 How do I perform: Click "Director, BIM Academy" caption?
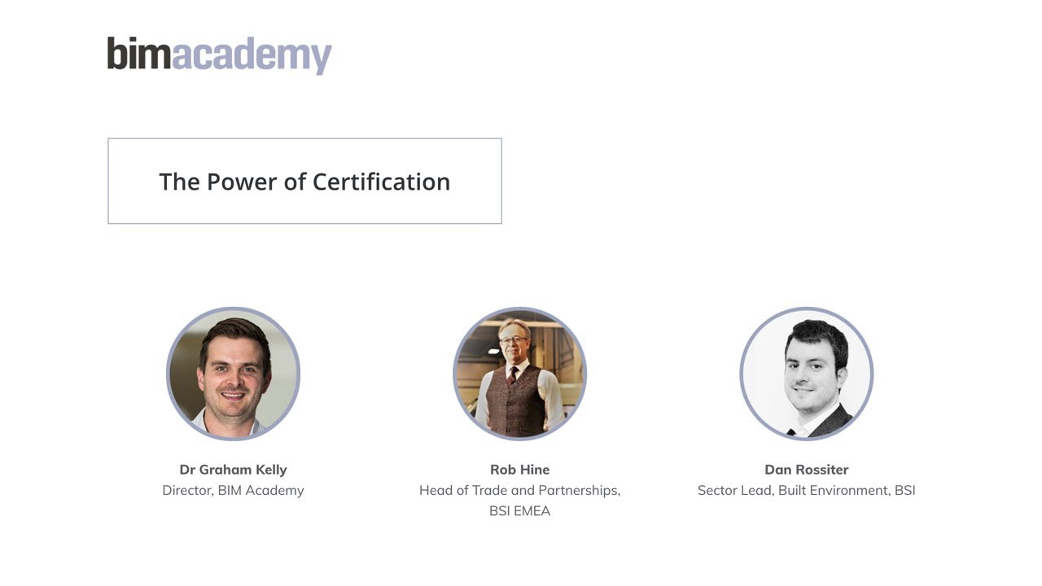[234, 490]
